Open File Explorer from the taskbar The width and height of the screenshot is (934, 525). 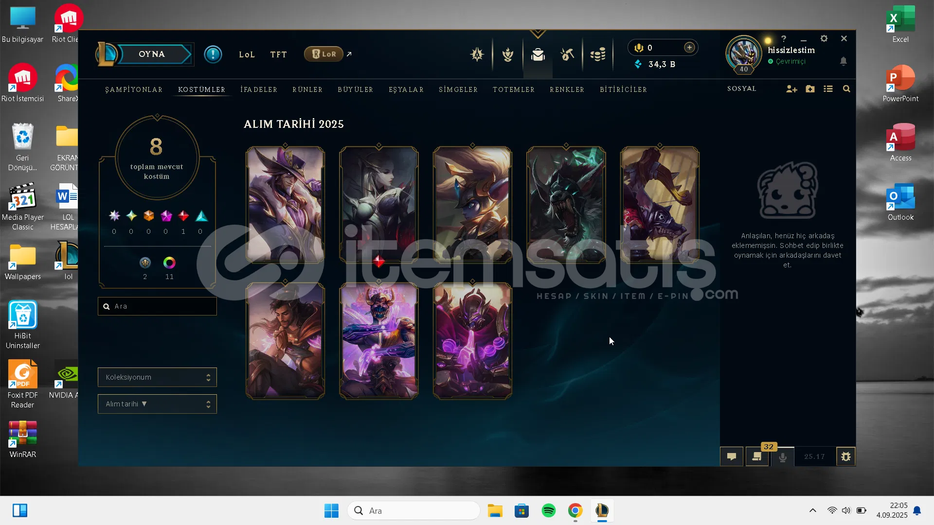pos(495,510)
